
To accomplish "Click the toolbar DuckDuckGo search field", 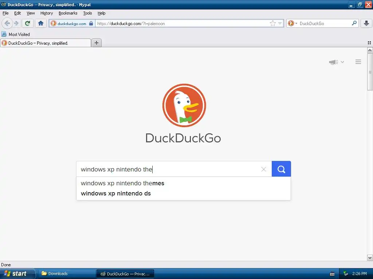I will [x=325, y=24].
